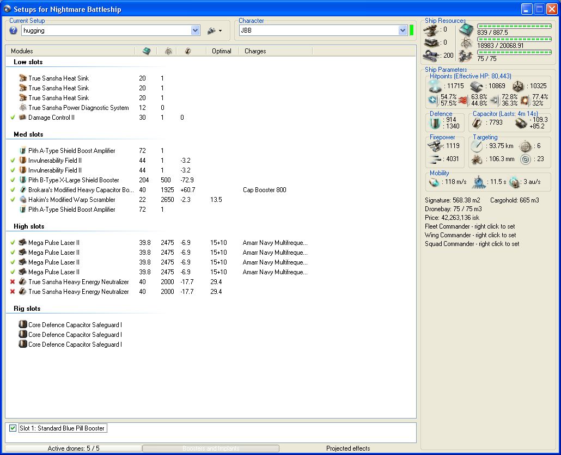
Task: Click Fleet Commander right click to set
Action: point(469,226)
